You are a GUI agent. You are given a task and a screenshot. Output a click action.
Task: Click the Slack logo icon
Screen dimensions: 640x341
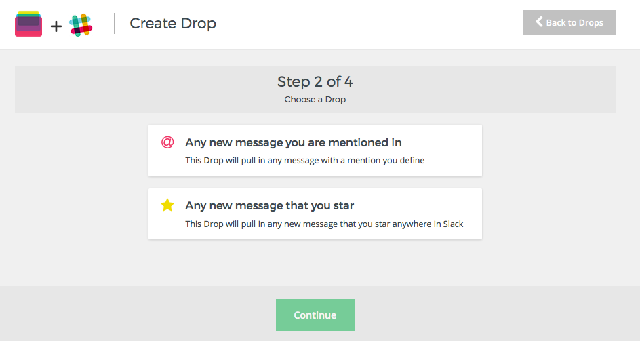81,25
